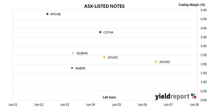209x109 pixels.
Task: Select the C2FHA diamond data point
Action: click(100, 32)
